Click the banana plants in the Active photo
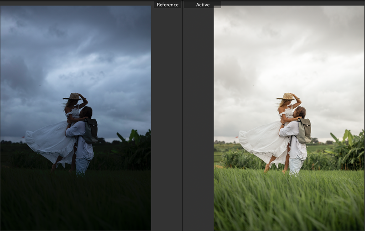This screenshot has width=365, height=231. (349, 148)
